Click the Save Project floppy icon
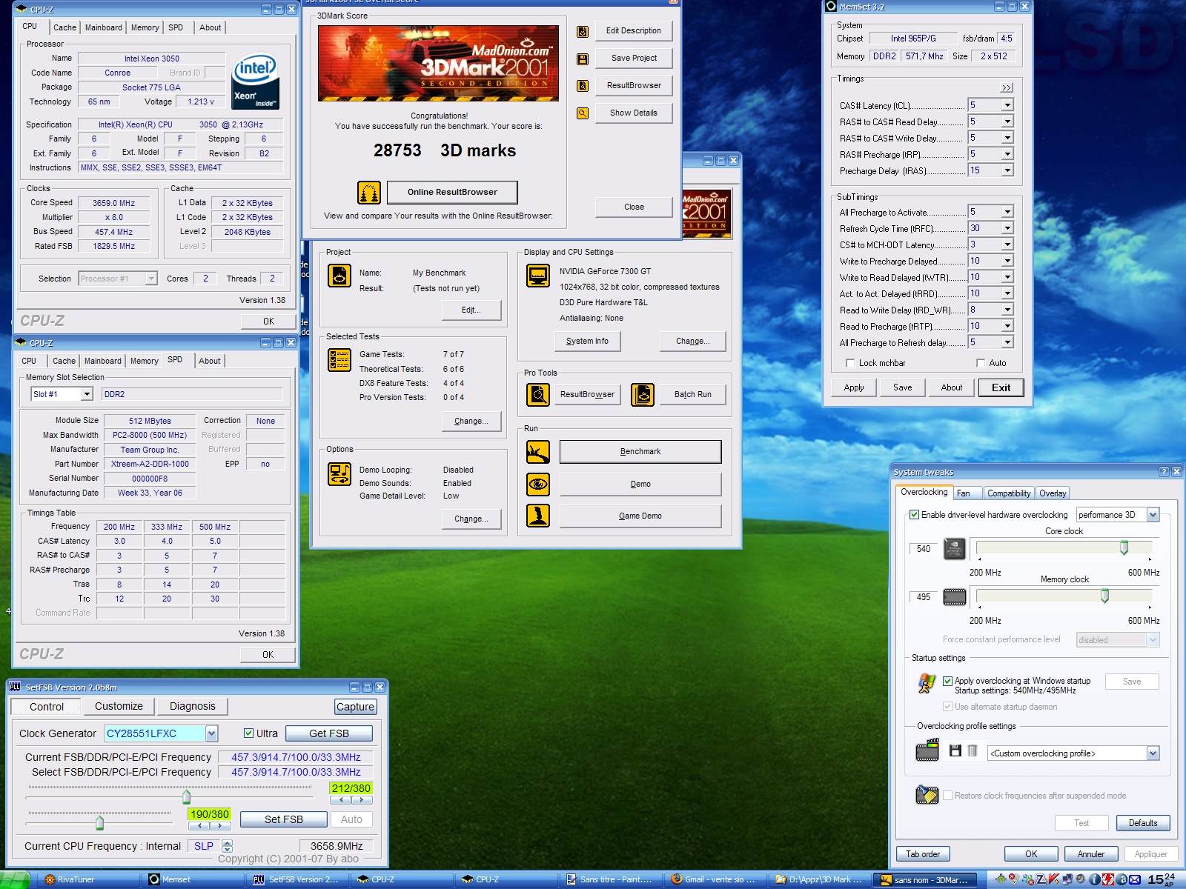Viewport: 1186px width, 889px height. [583, 59]
